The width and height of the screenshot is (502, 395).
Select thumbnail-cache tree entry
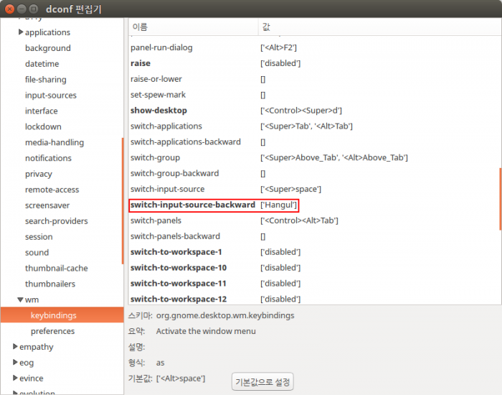coord(57,268)
